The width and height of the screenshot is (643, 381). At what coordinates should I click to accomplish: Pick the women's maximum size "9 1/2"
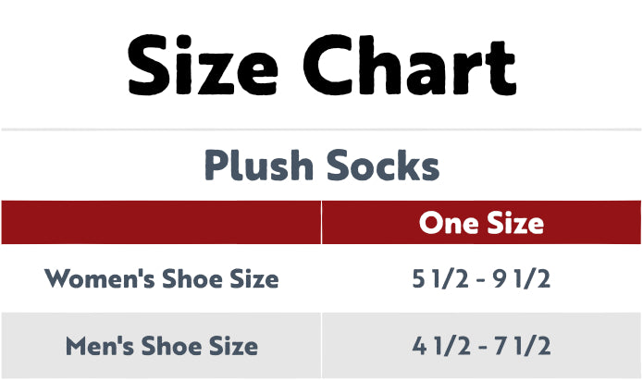click(x=525, y=278)
